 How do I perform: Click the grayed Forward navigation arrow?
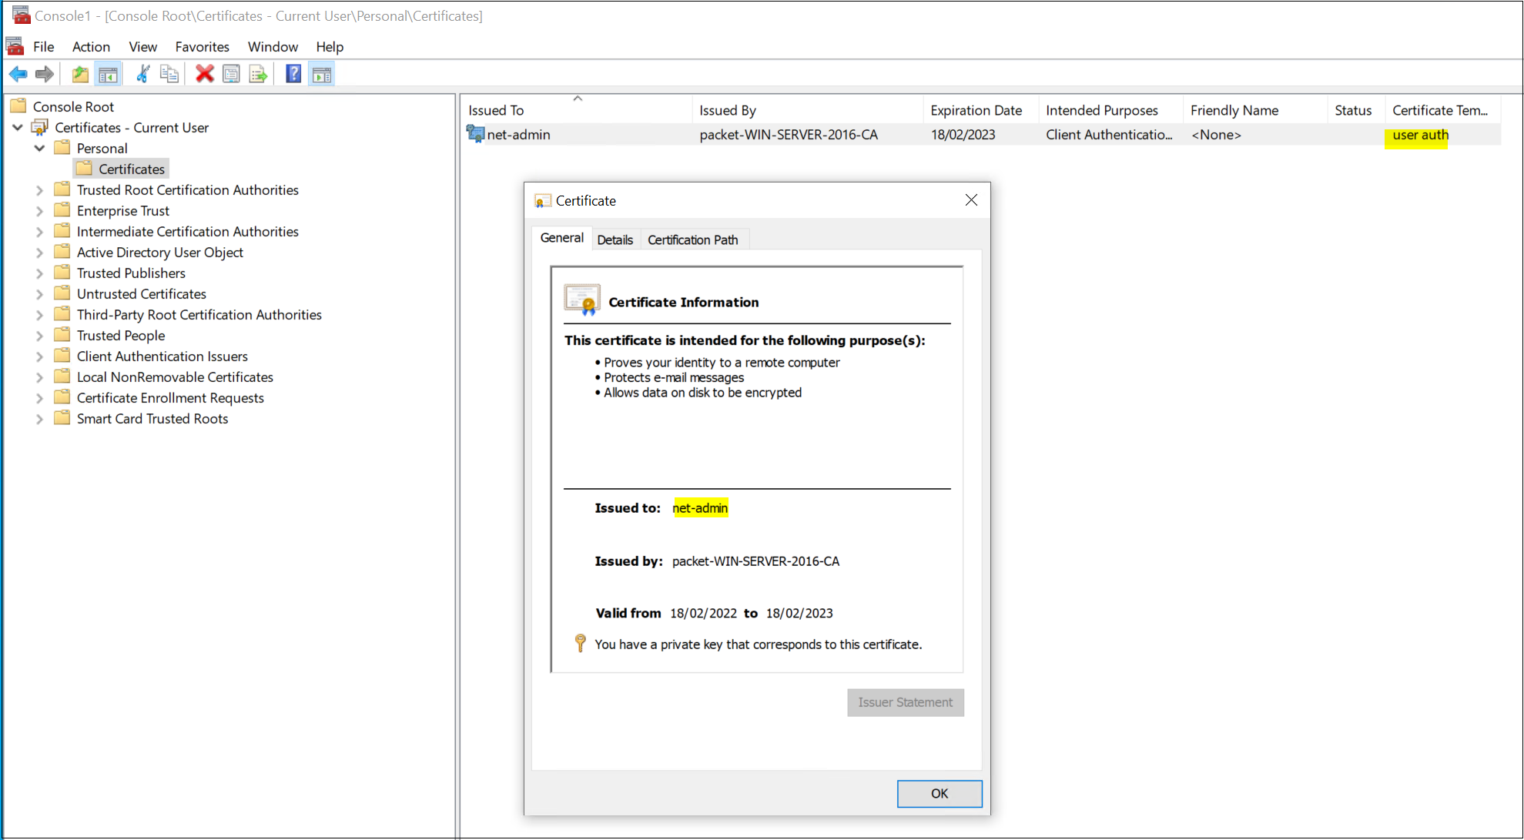[44, 73]
